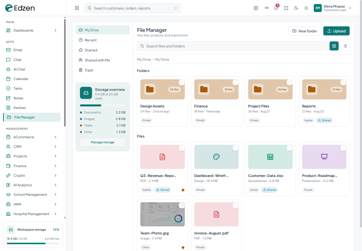Open the Recent files tab
362x251 pixels.
coord(103,40)
